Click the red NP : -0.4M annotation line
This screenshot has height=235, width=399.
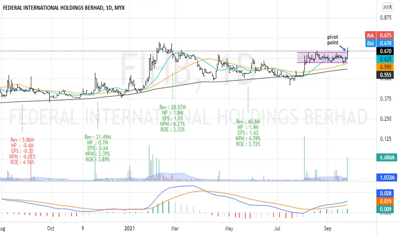(x=22, y=146)
